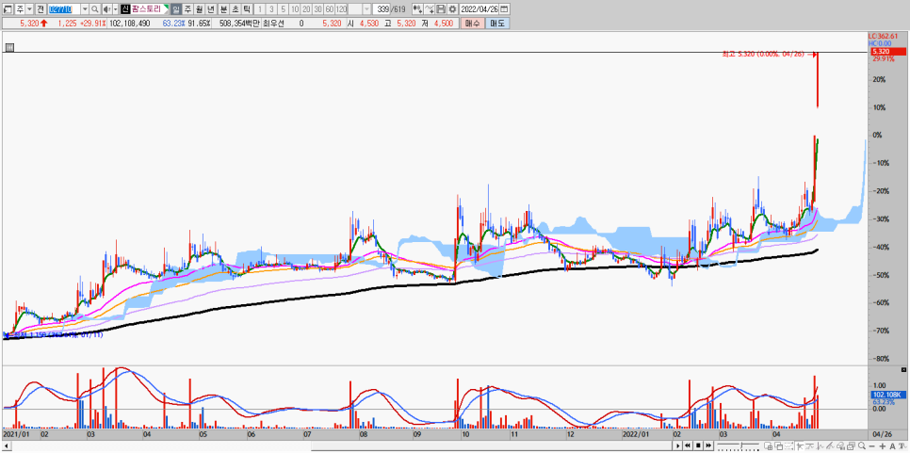Image resolution: width=910 pixels, height=453 pixels.
Task: Select the 일 daily period button
Action: (176, 9)
